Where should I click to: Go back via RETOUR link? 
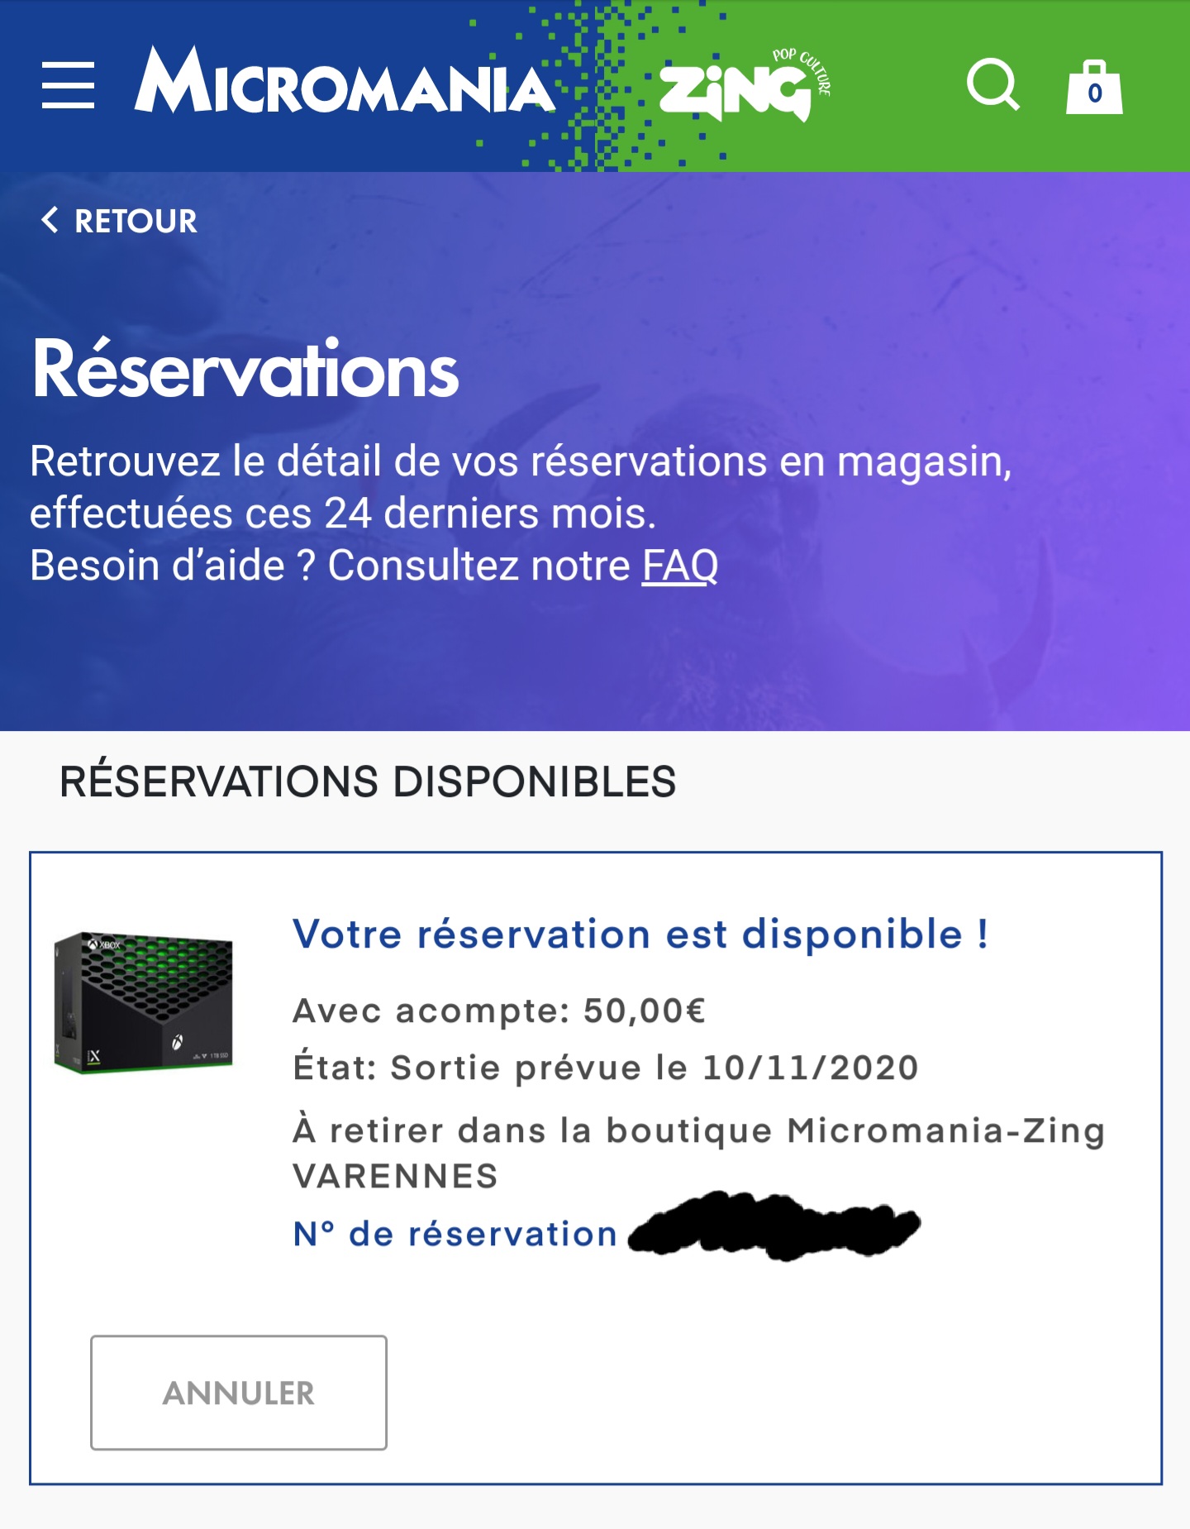[x=119, y=221]
